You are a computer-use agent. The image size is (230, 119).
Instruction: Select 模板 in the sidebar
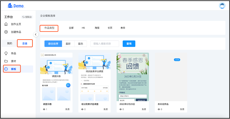tap(13, 69)
